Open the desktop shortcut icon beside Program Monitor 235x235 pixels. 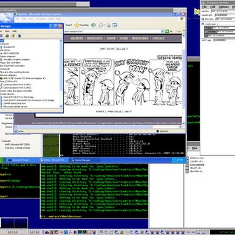197,12
